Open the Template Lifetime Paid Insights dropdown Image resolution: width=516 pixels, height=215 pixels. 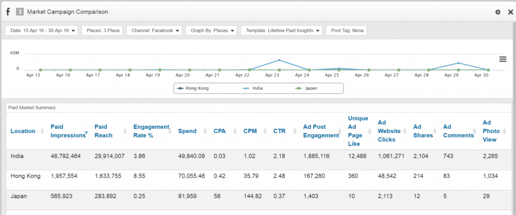click(x=281, y=30)
